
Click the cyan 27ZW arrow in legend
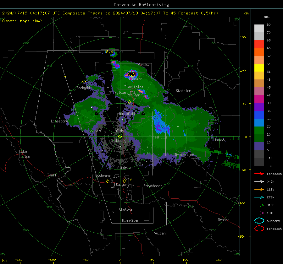click(x=259, y=197)
